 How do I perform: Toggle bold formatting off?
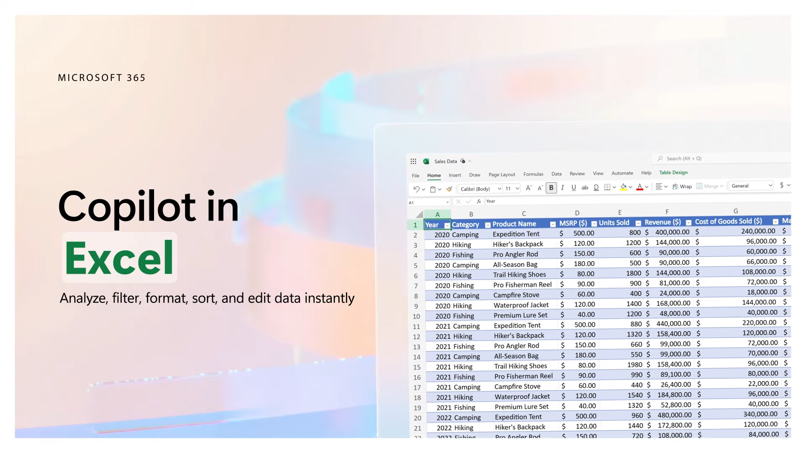(x=551, y=188)
